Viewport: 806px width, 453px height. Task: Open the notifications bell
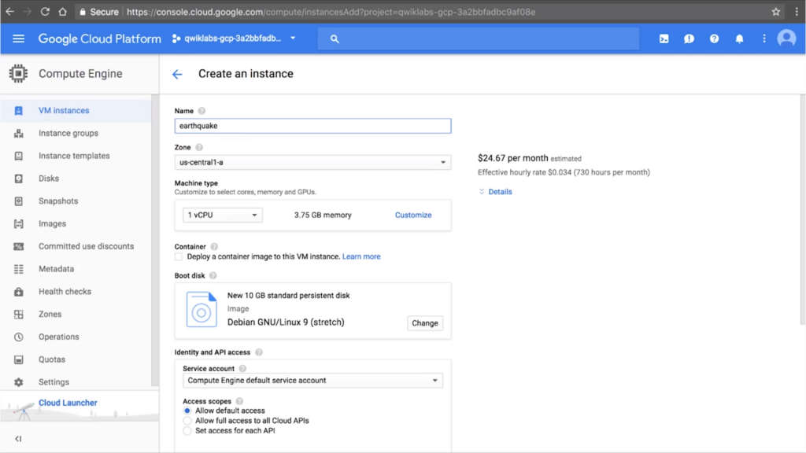pyautogui.click(x=739, y=39)
